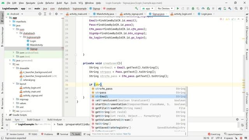Switch to the MainActivity.java editor tab

pos(105,14)
